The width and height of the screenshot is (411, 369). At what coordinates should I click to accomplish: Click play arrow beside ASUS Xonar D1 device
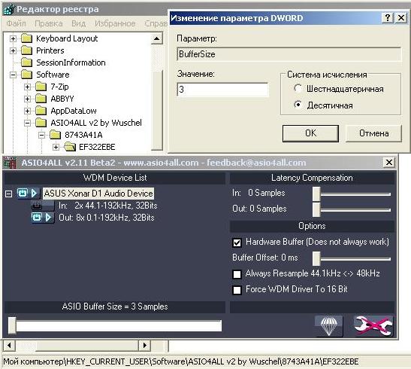(x=34, y=194)
